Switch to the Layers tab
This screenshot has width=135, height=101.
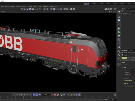point(130,50)
